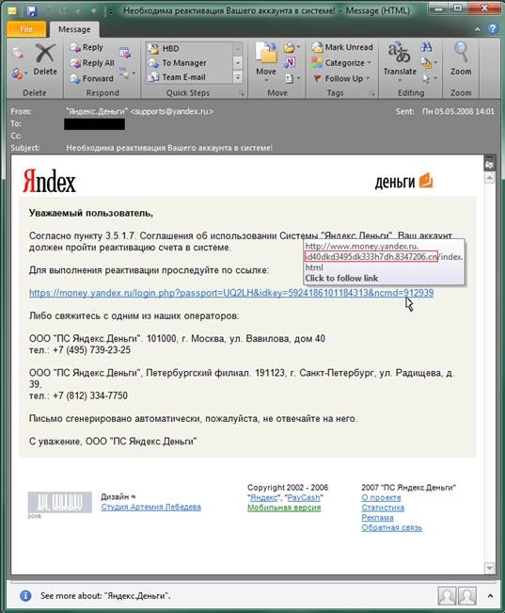Forward this email message

click(x=91, y=78)
